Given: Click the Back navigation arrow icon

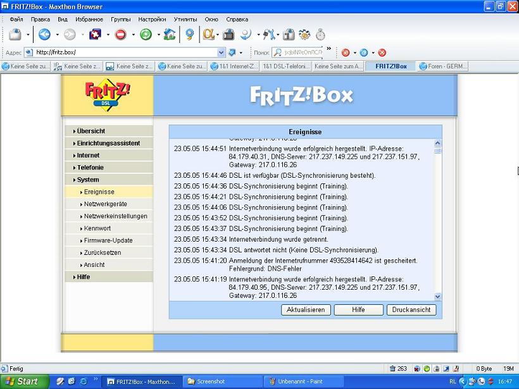Looking at the screenshot, I should pos(44,34).
